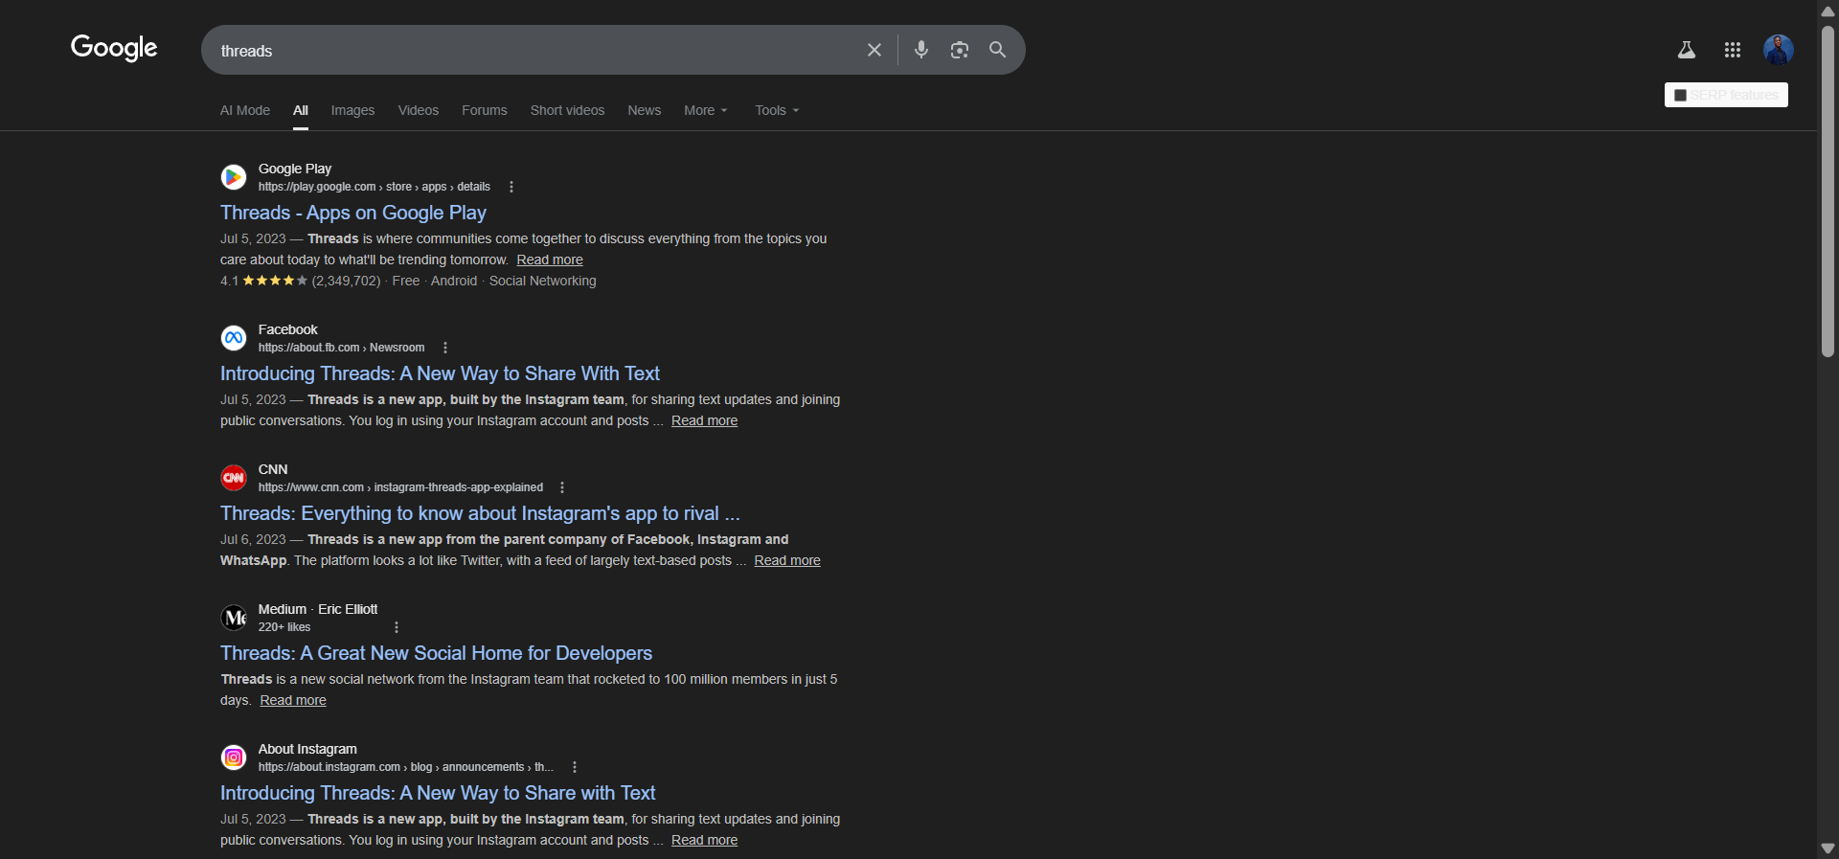The image size is (1839, 859).
Task: Click inside the threads search input field
Action: [536, 51]
